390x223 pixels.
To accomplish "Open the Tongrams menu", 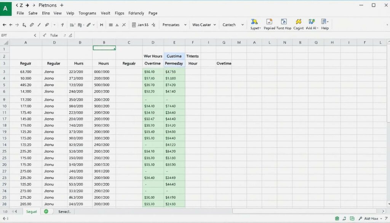I will click(87, 13).
